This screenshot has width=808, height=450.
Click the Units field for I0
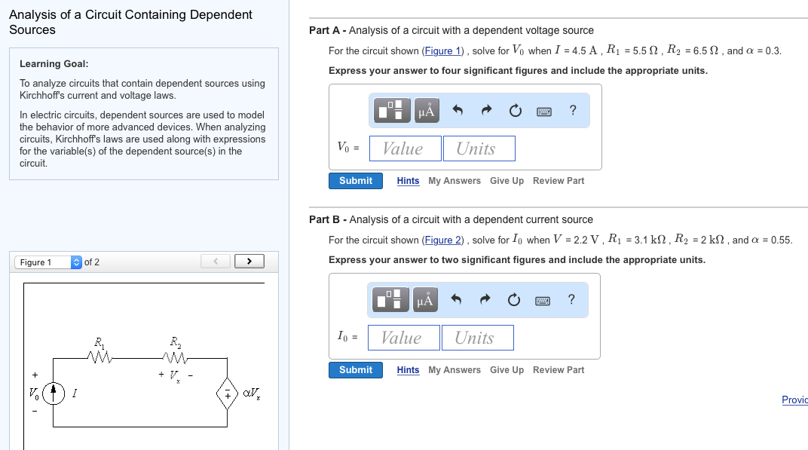(x=478, y=338)
